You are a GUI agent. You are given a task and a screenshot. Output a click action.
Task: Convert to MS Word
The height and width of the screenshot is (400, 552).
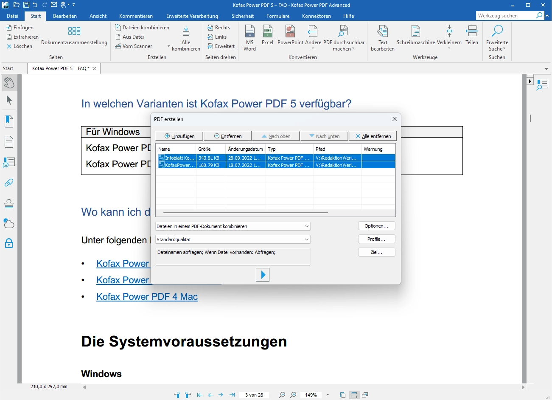point(250,37)
